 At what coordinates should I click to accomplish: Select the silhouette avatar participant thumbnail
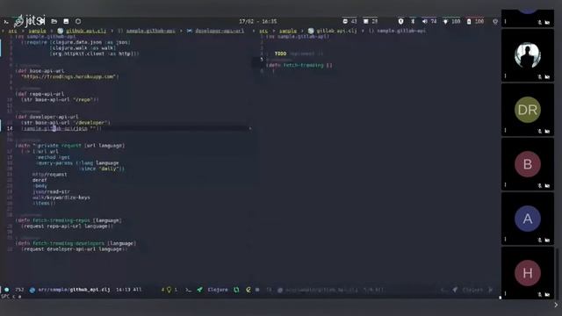pyautogui.click(x=528, y=55)
